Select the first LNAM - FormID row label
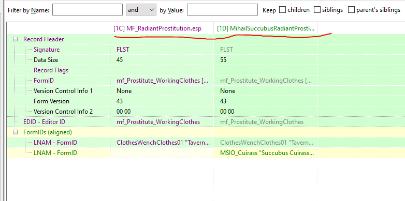 pos(55,143)
